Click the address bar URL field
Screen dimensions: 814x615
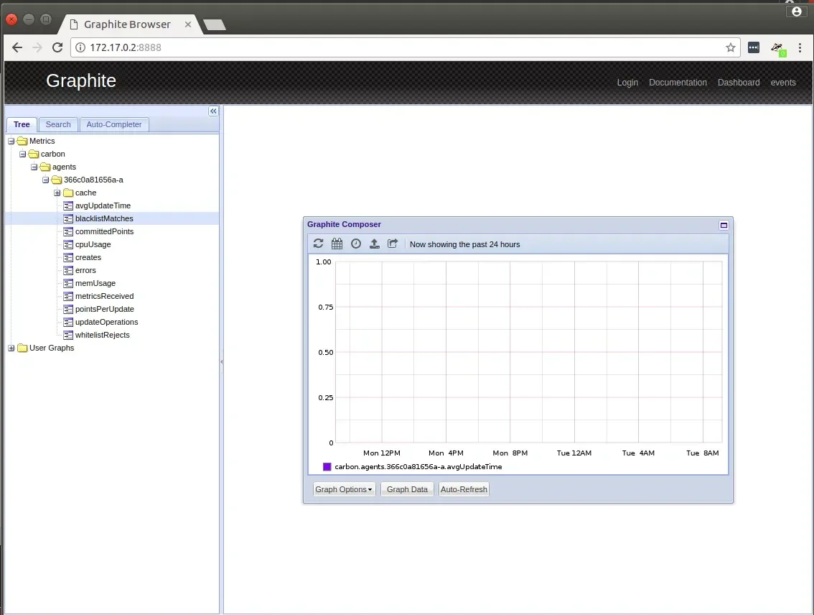coord(405,48)
